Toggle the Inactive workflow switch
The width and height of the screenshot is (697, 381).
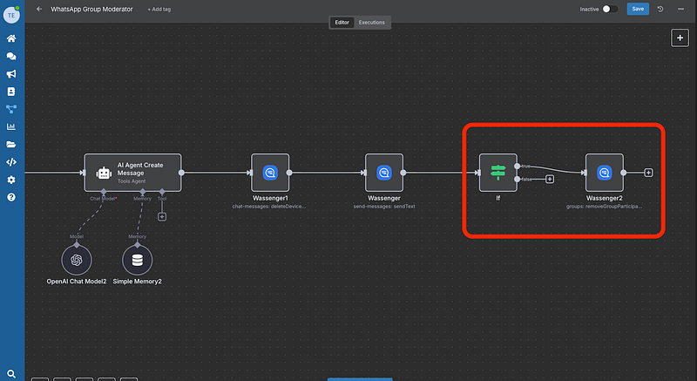pos(611,9)
